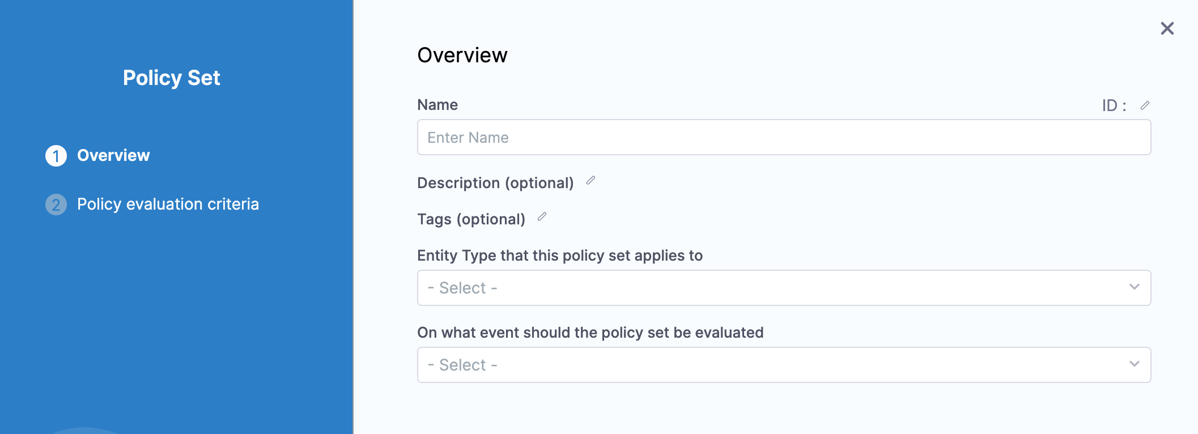This screenshot has height=434, width=1198.
Task: Click the step 1 circle icon
Action: [56, 156]
